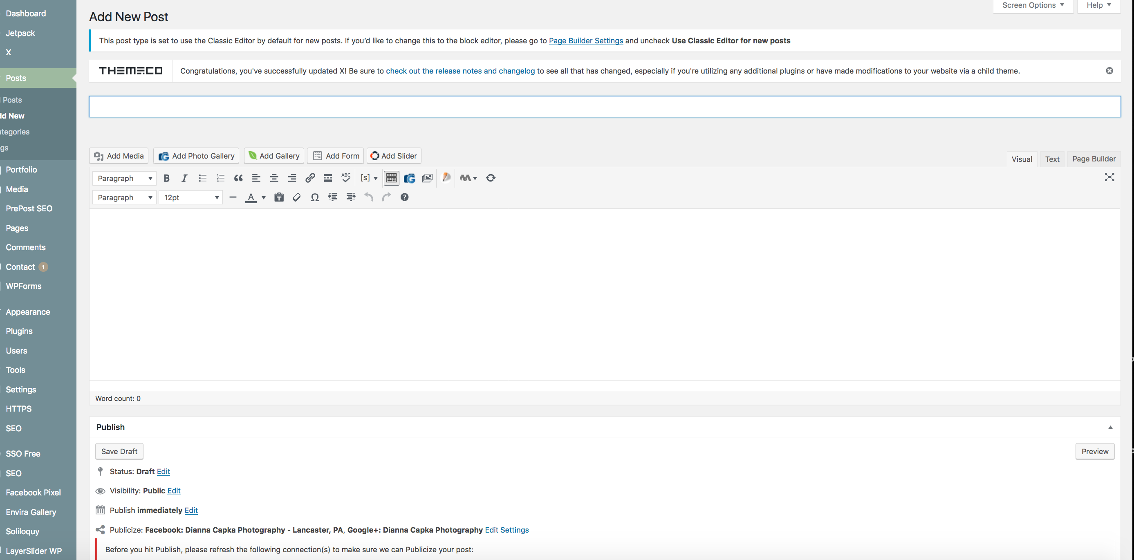Open keyboard shortcuts help icon
Viewport: 1134px width, 560px height.
(x=404, y=198)
